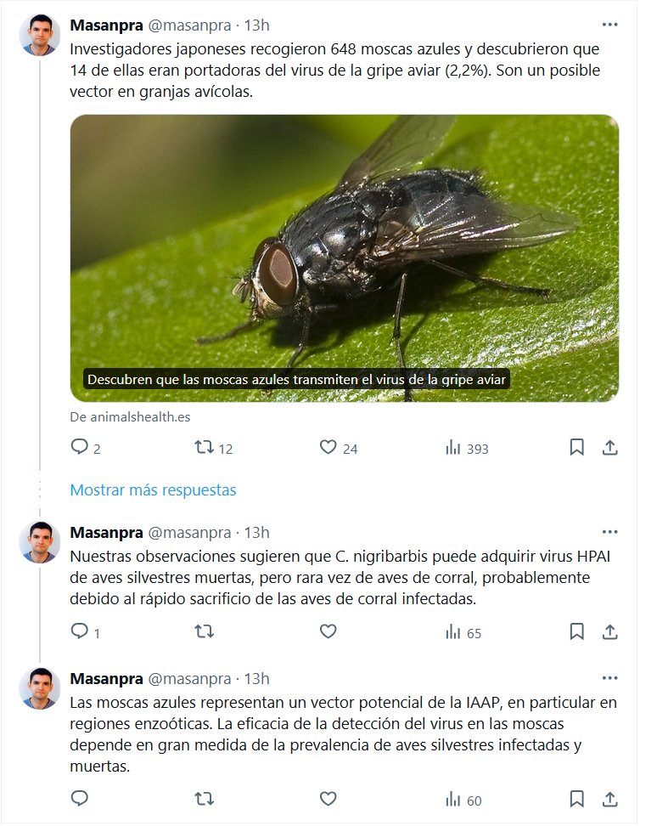
Task: View the 60 views stats on last tweet
Action: (x=463, y=800)
